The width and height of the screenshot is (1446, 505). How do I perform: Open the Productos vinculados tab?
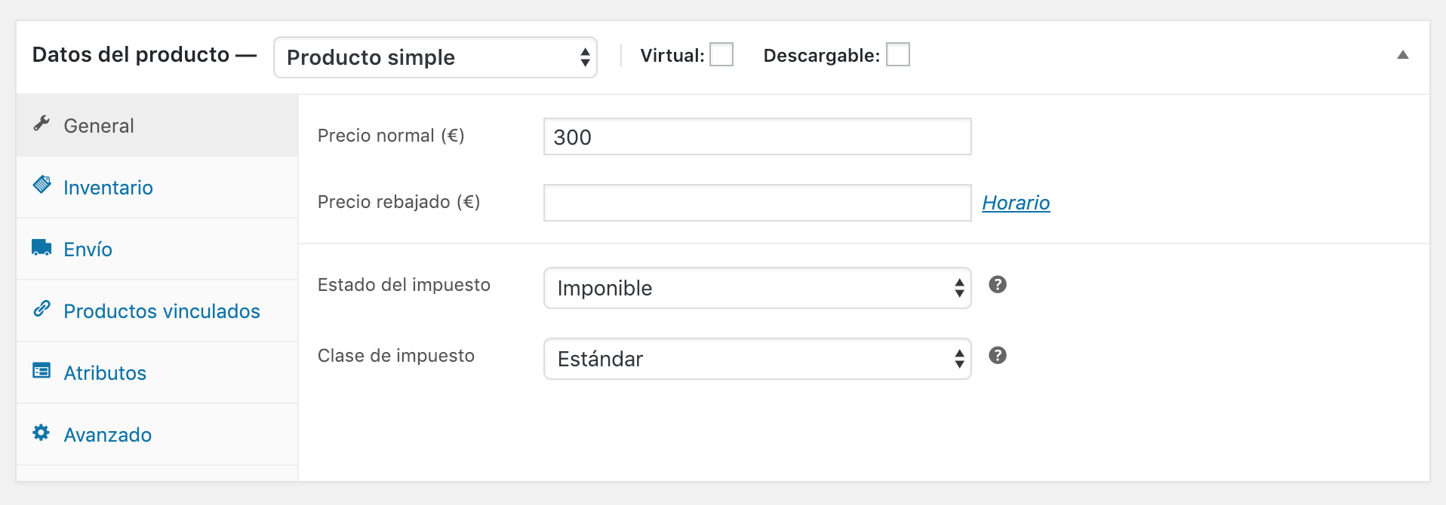pos(162,311)
